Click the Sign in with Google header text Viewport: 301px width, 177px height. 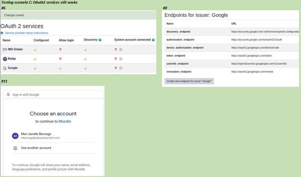[x=26, y=94]
